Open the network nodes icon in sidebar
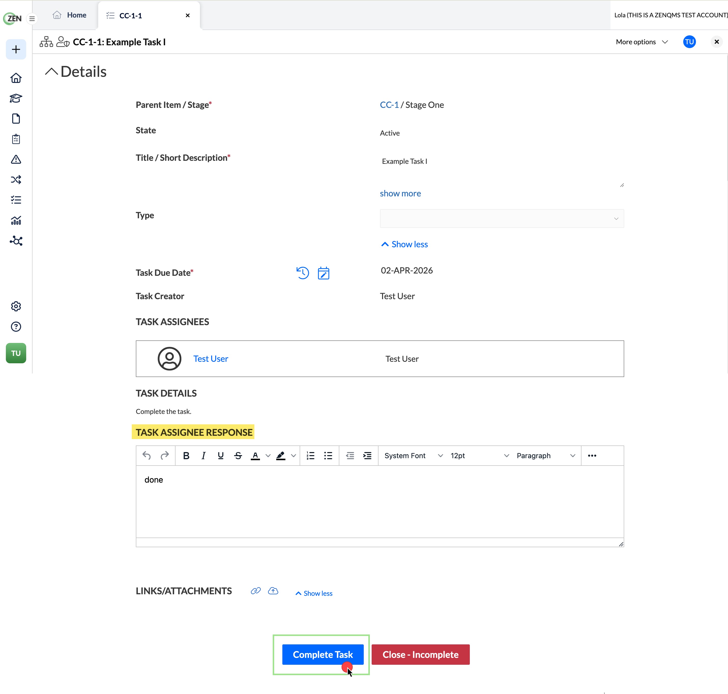This screenshot has width=728, height=694. click(x=16, y=241)
